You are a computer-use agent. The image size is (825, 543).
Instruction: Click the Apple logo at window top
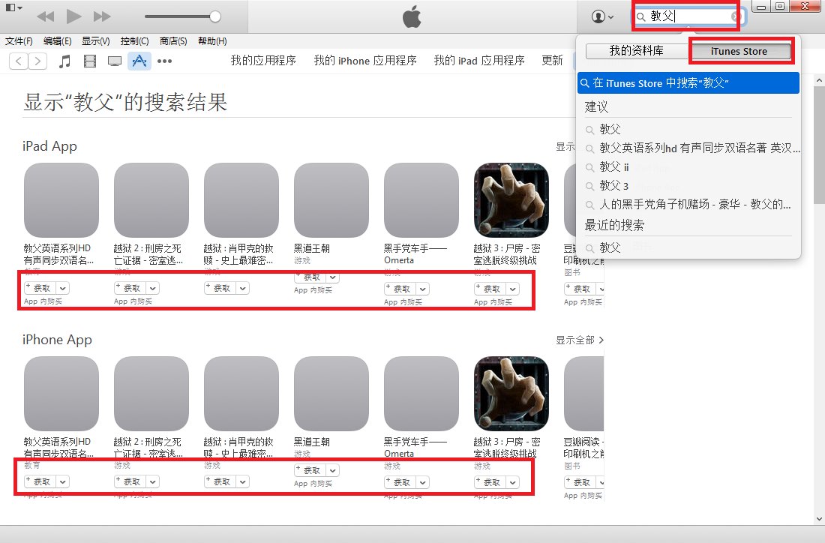[412, 16]
